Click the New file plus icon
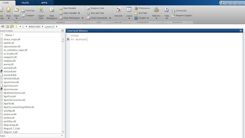The height and width of the screenshot is (138, 245). pos(8,10)
